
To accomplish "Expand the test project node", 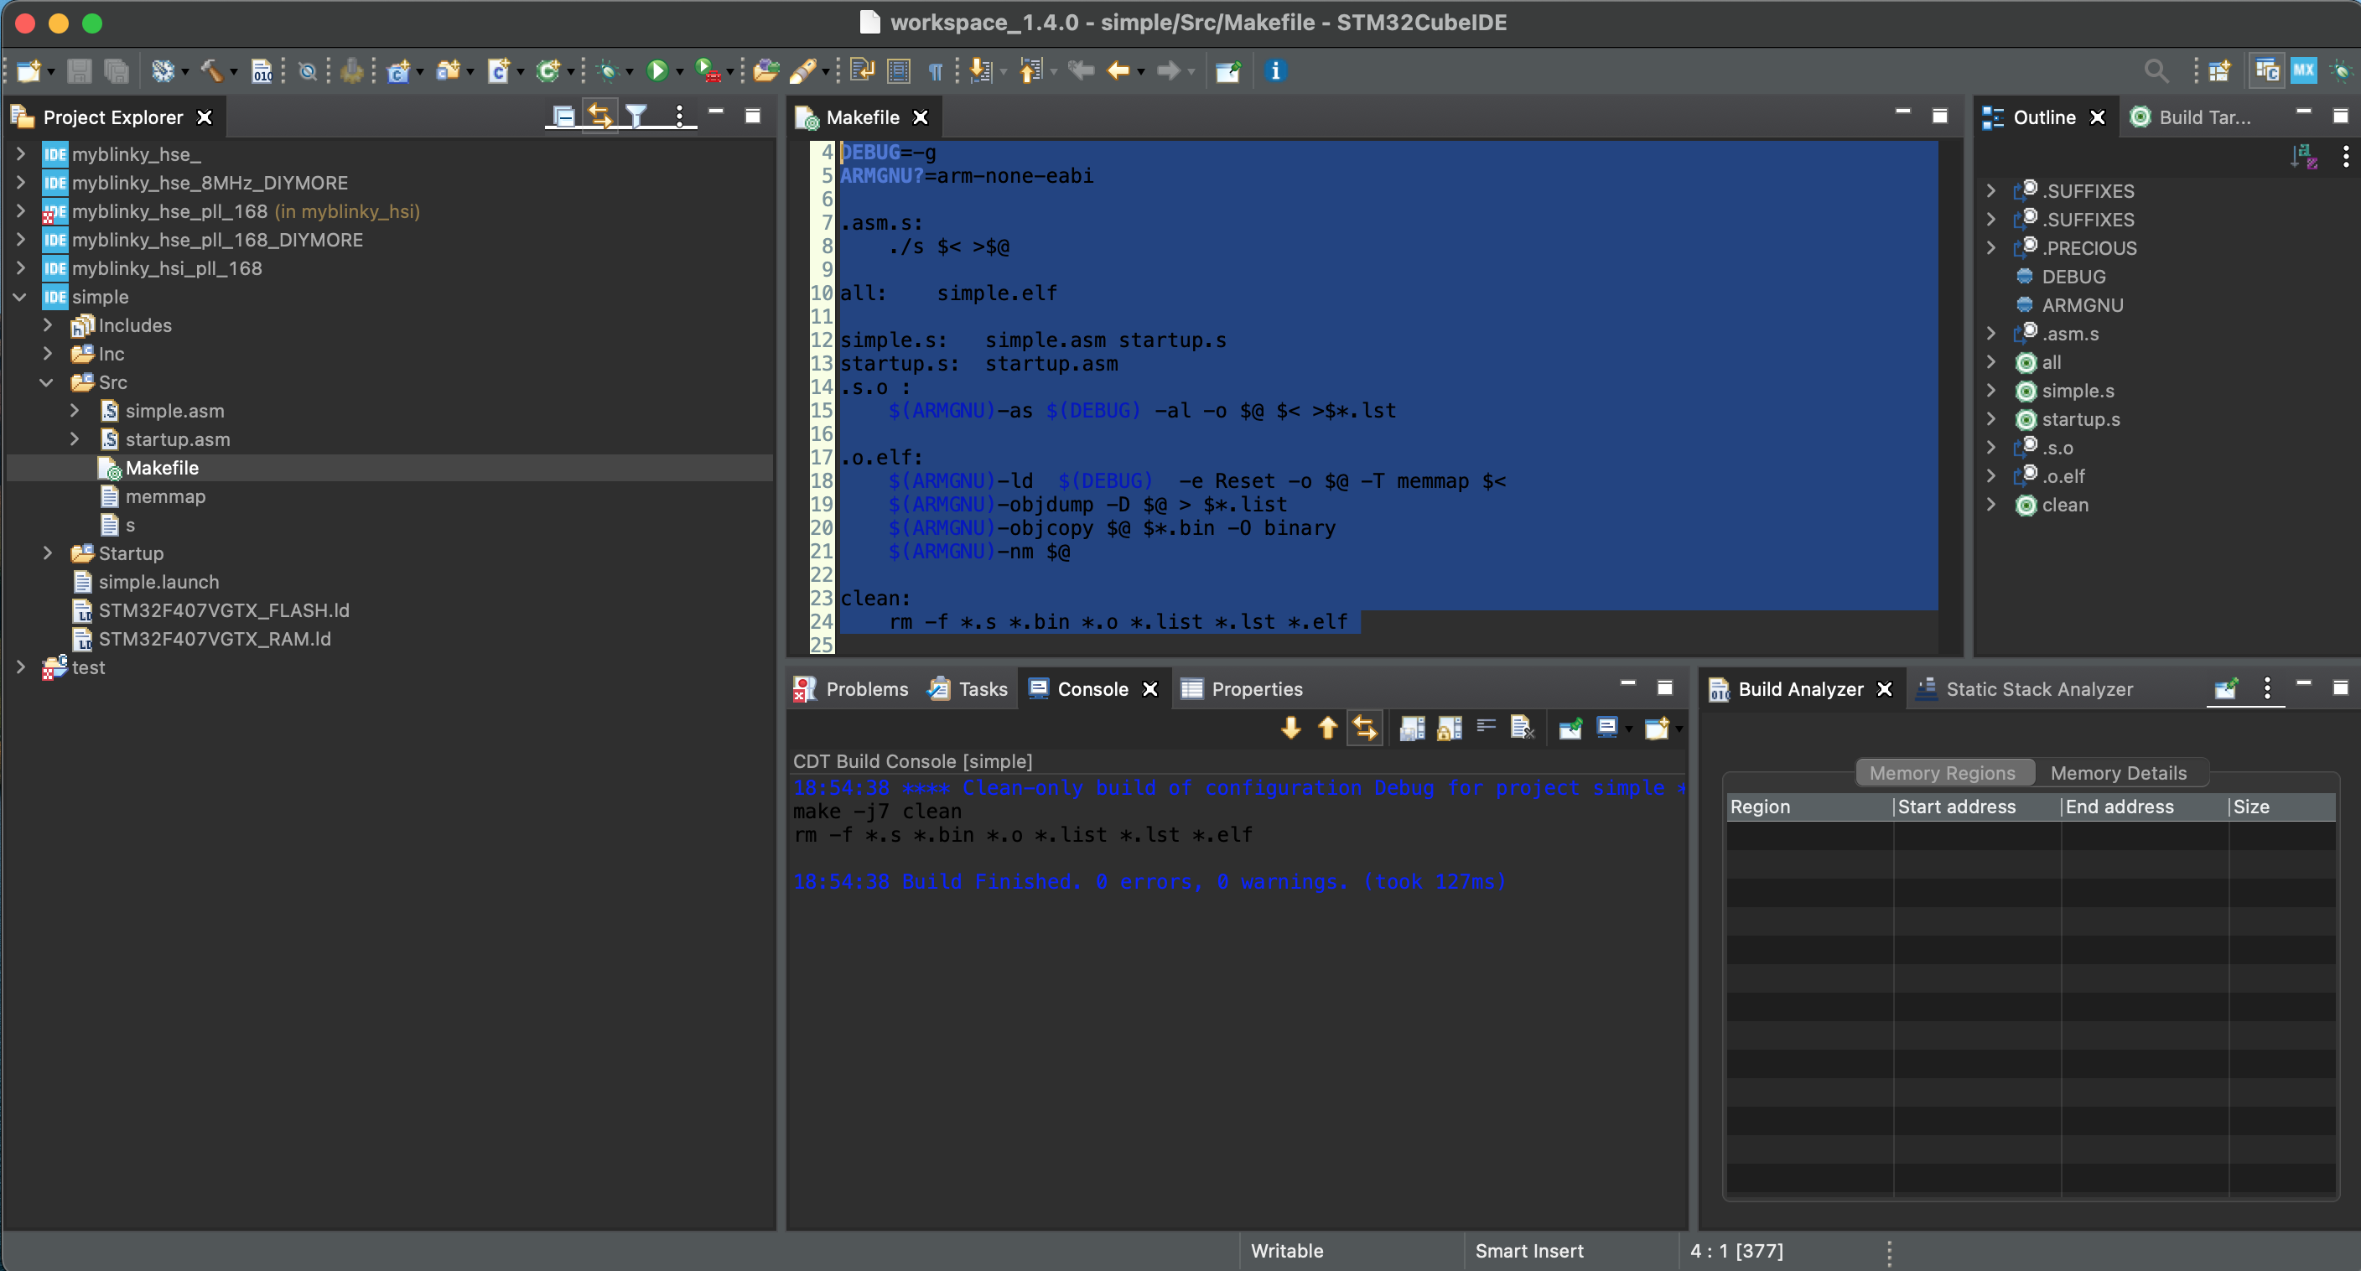I will tap(20, 667).
